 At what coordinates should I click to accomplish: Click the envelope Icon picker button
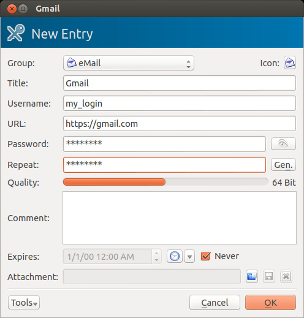tap(289, 62)
